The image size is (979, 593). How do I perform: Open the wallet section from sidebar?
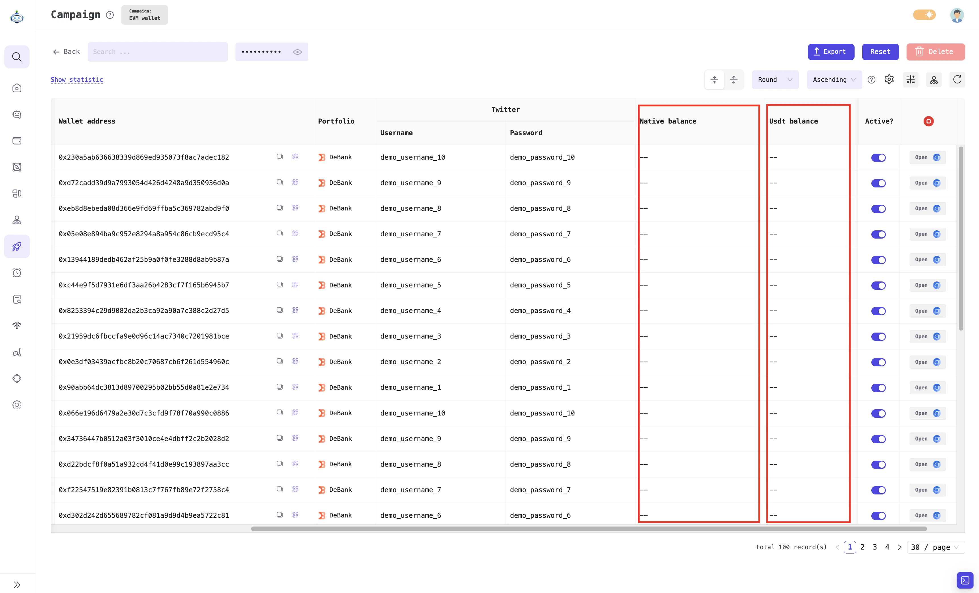(x=17, y=141)
